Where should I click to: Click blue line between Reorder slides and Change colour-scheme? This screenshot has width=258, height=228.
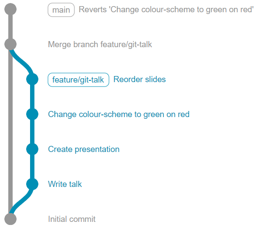(32, 97)
